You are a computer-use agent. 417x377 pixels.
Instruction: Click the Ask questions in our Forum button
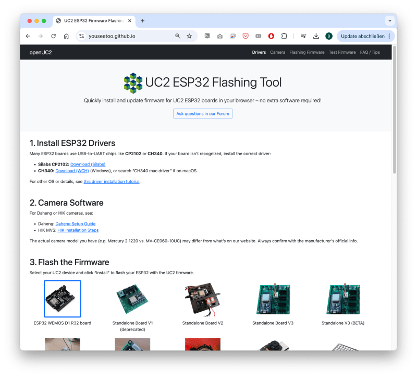[202, 113]
